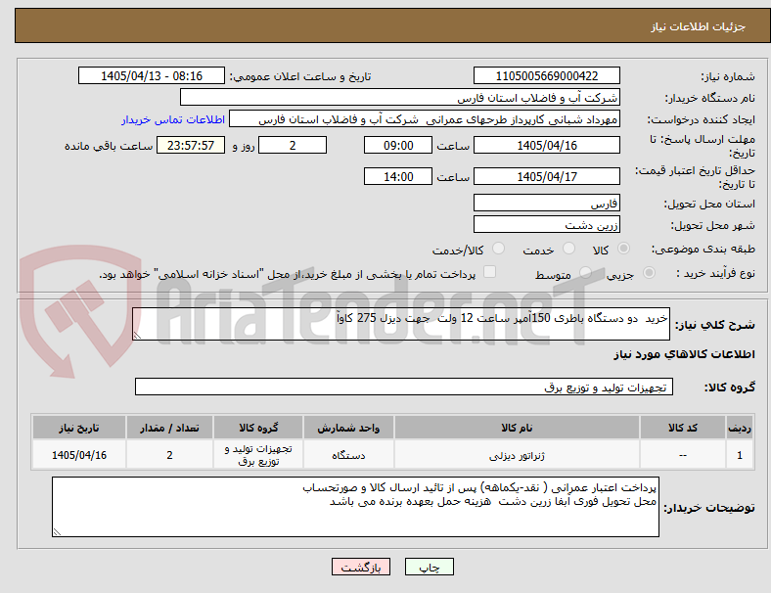Click the واحد شمارش column header
Viewport: 771px width, 593px height.
tap(348, 428)
